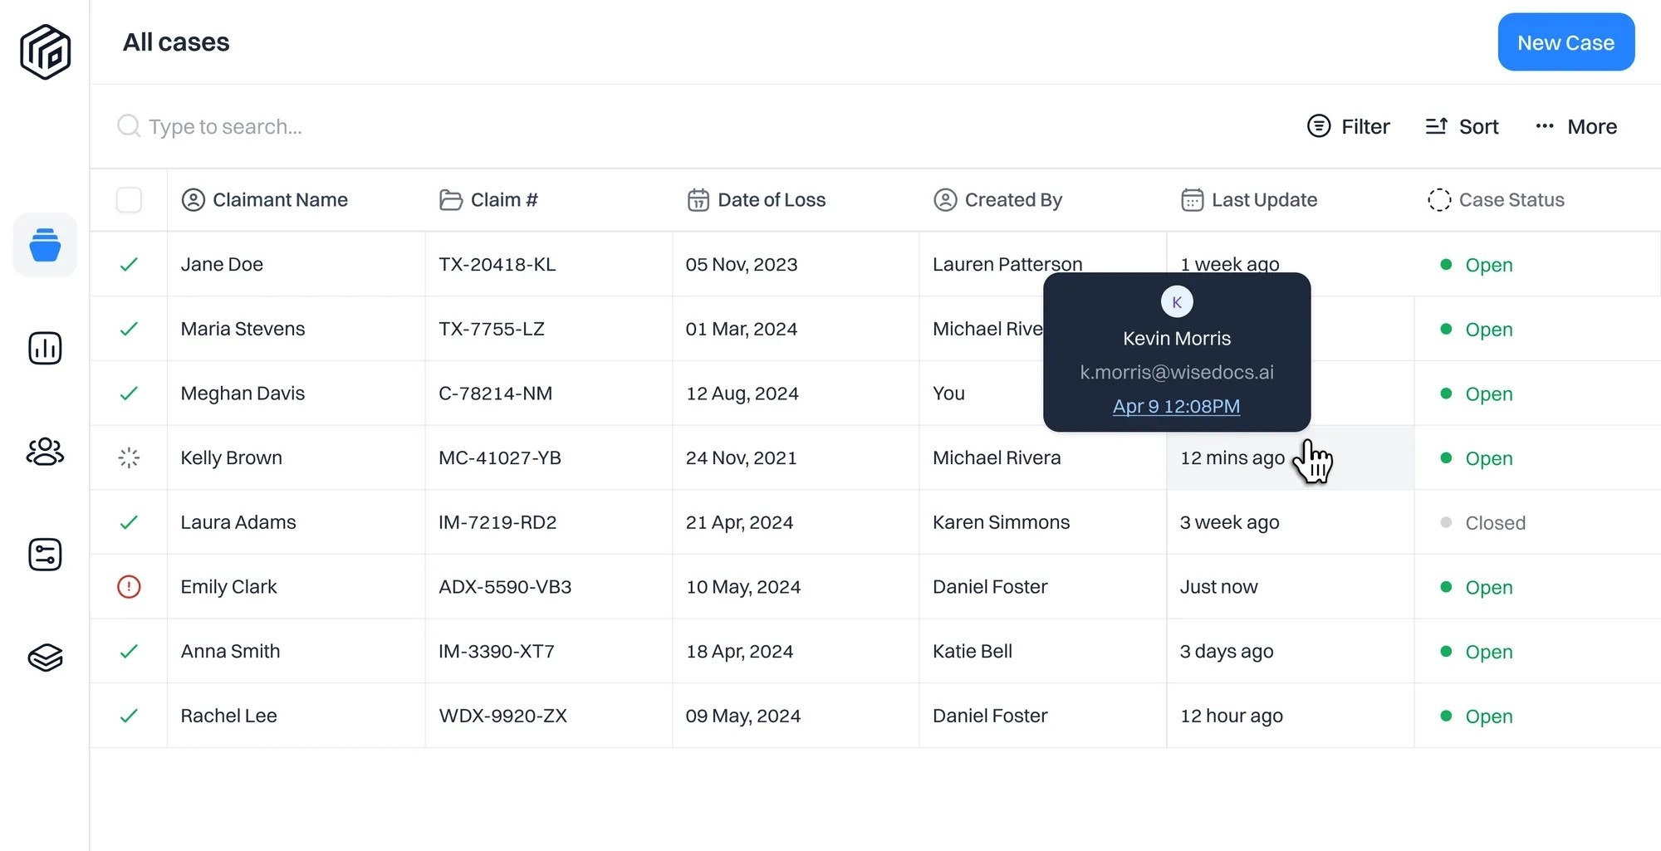Click the Date of Loss calendar icon
Image resolution: width=1661 pixels, height=851 pixels.
[698, 200]
